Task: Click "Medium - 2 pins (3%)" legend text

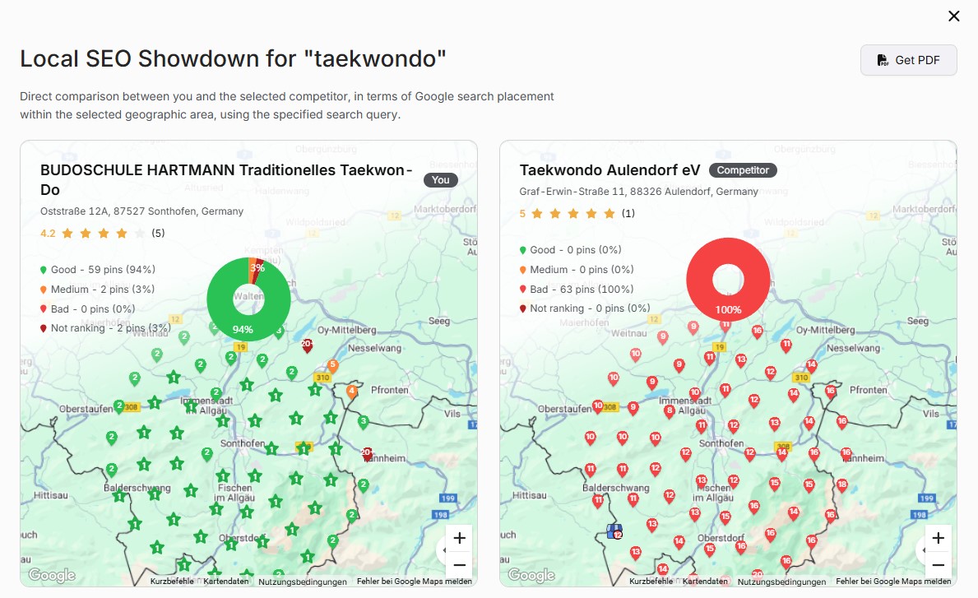Action: coord(103,290)
